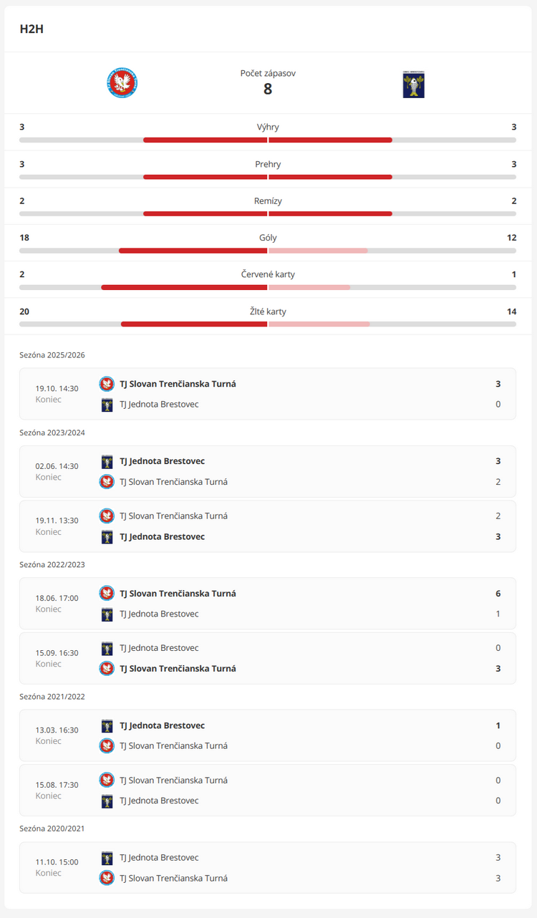Click the Počet zápasov count 8
This screenshot has height=918, width=537.
click(268, 90)
